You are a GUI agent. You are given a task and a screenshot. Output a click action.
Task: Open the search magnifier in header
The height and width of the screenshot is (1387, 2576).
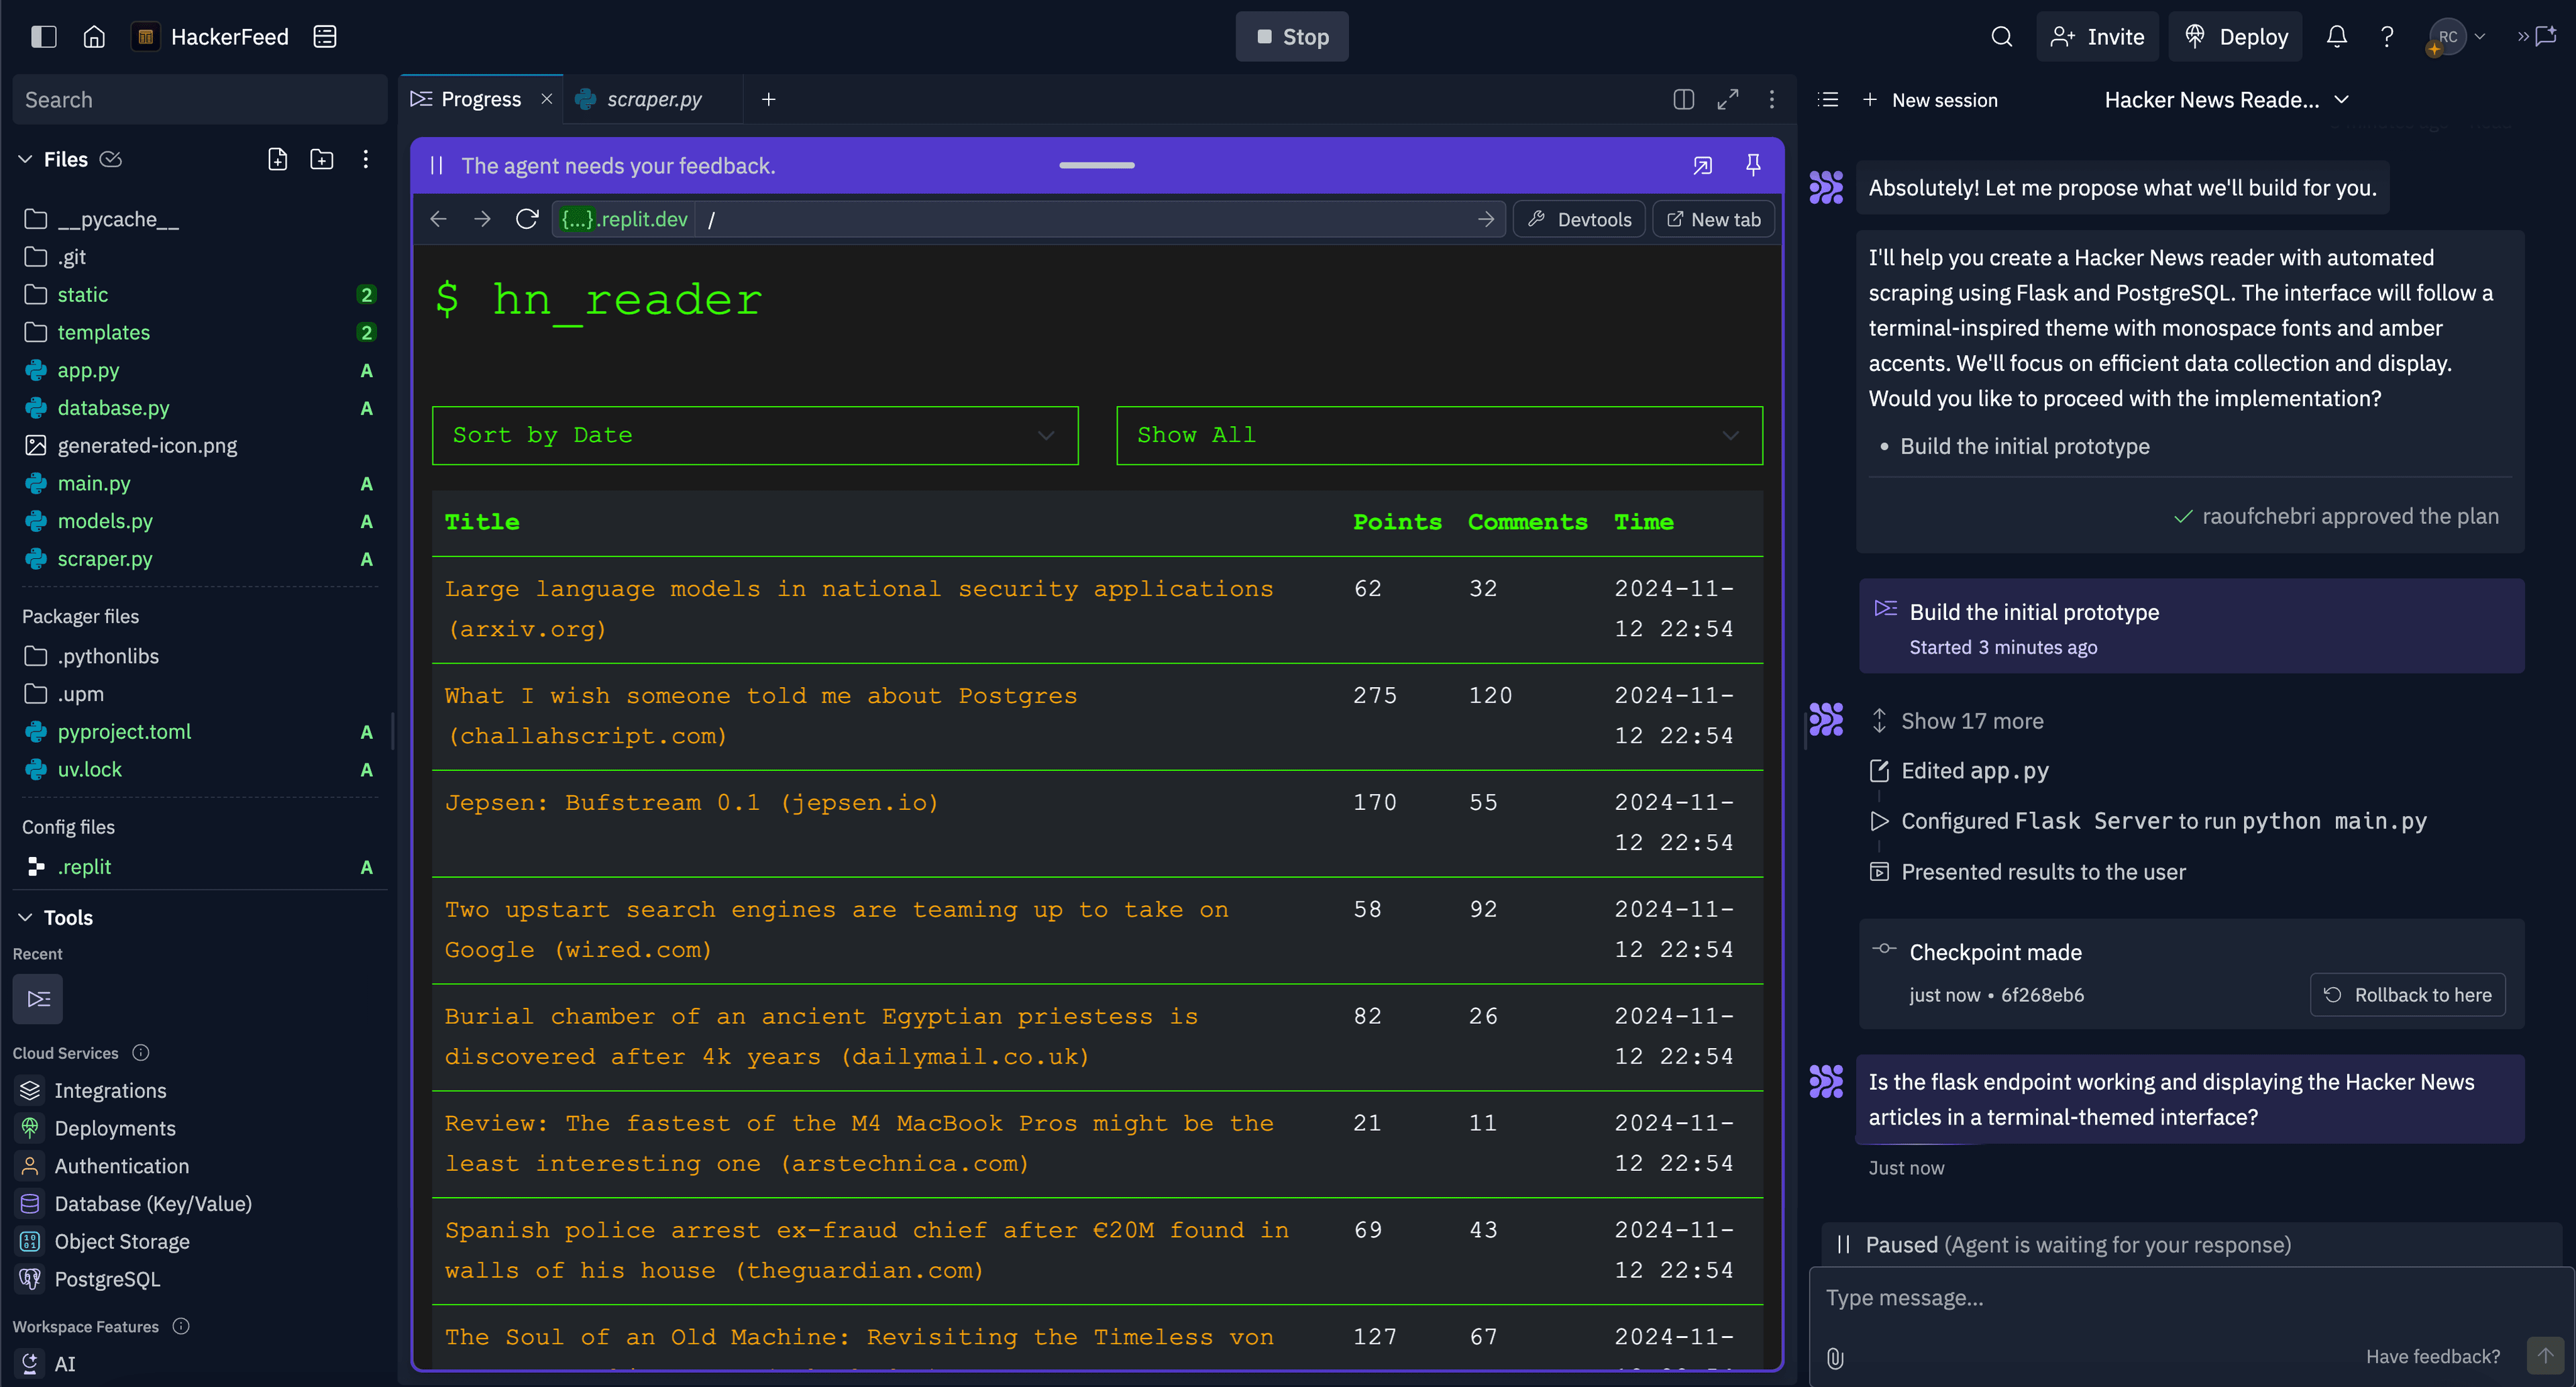coord(2001,37)
